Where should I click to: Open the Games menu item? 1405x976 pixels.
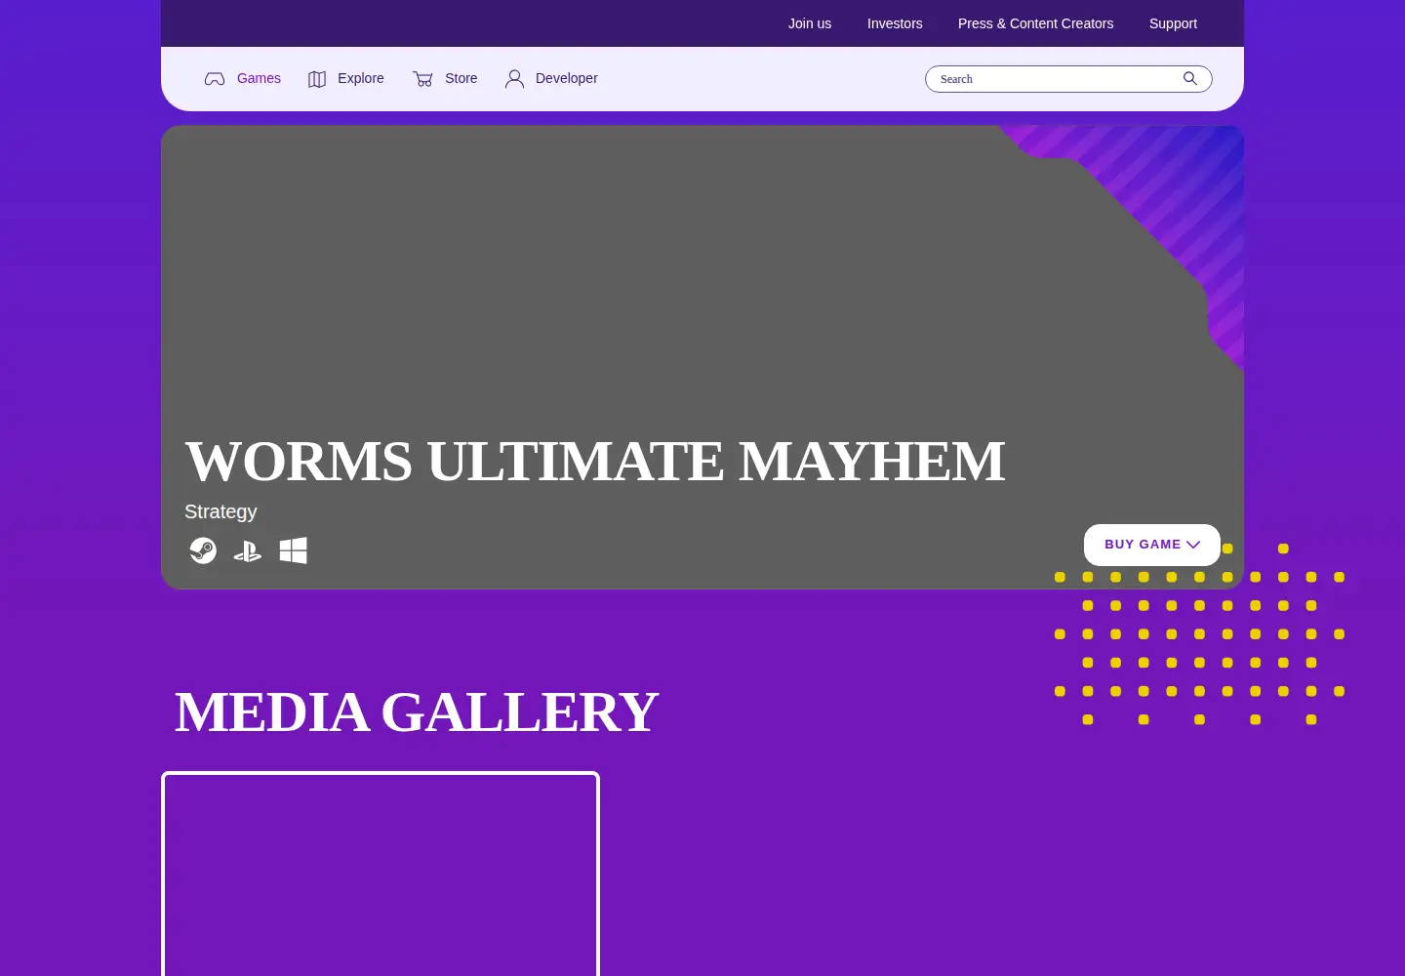259,78
